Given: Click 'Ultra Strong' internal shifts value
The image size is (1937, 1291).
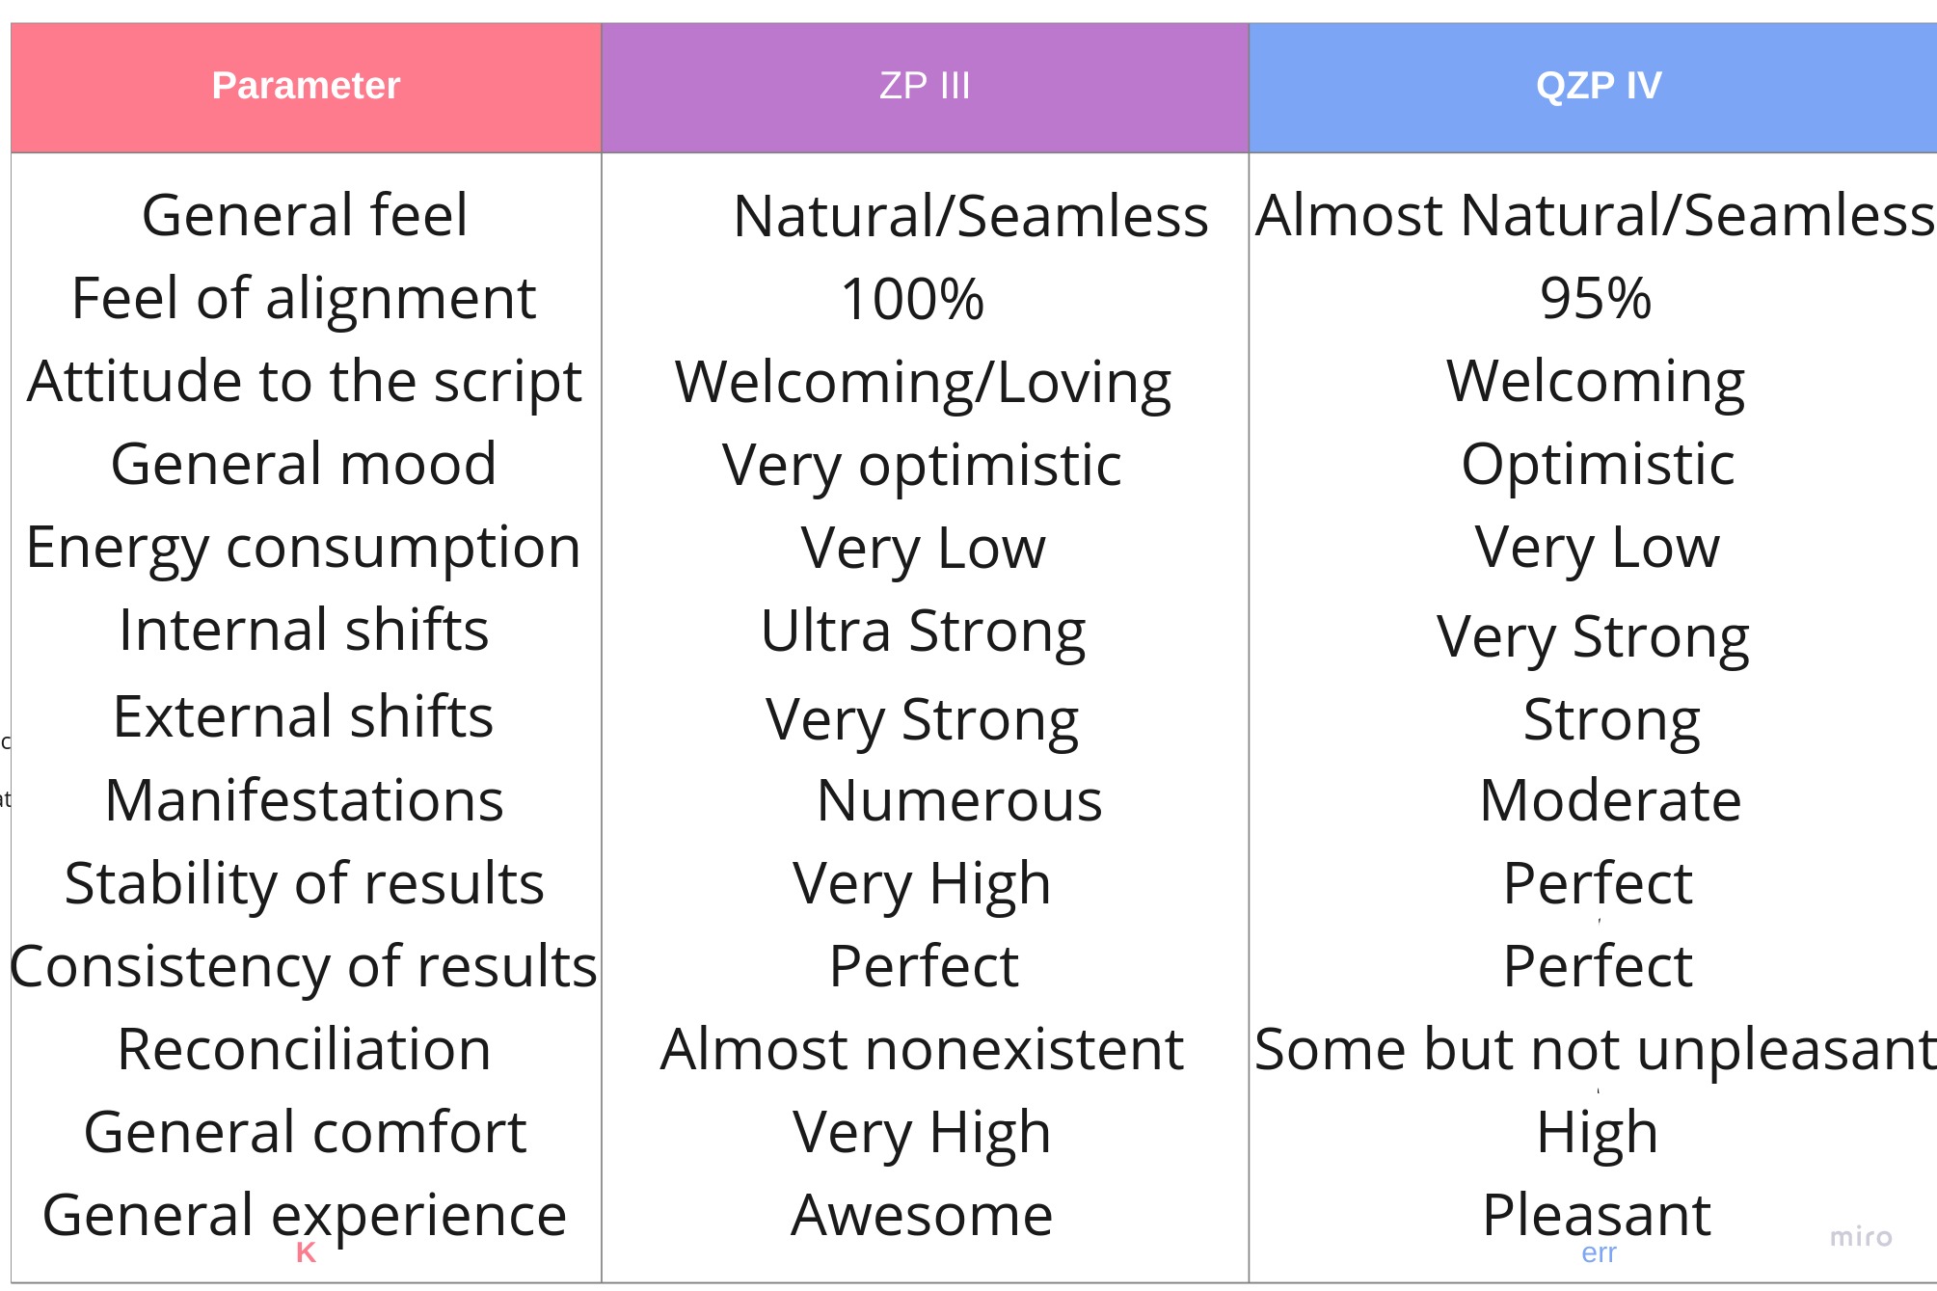Looking at the screenshot, I should pyautogui.click(x=923, y=632).
